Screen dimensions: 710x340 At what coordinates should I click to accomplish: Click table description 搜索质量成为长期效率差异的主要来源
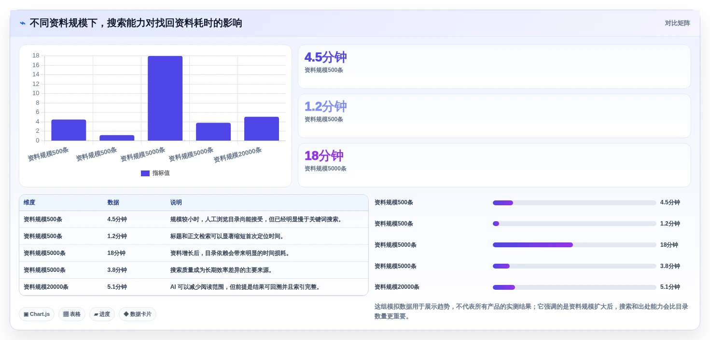click(222, 270)
